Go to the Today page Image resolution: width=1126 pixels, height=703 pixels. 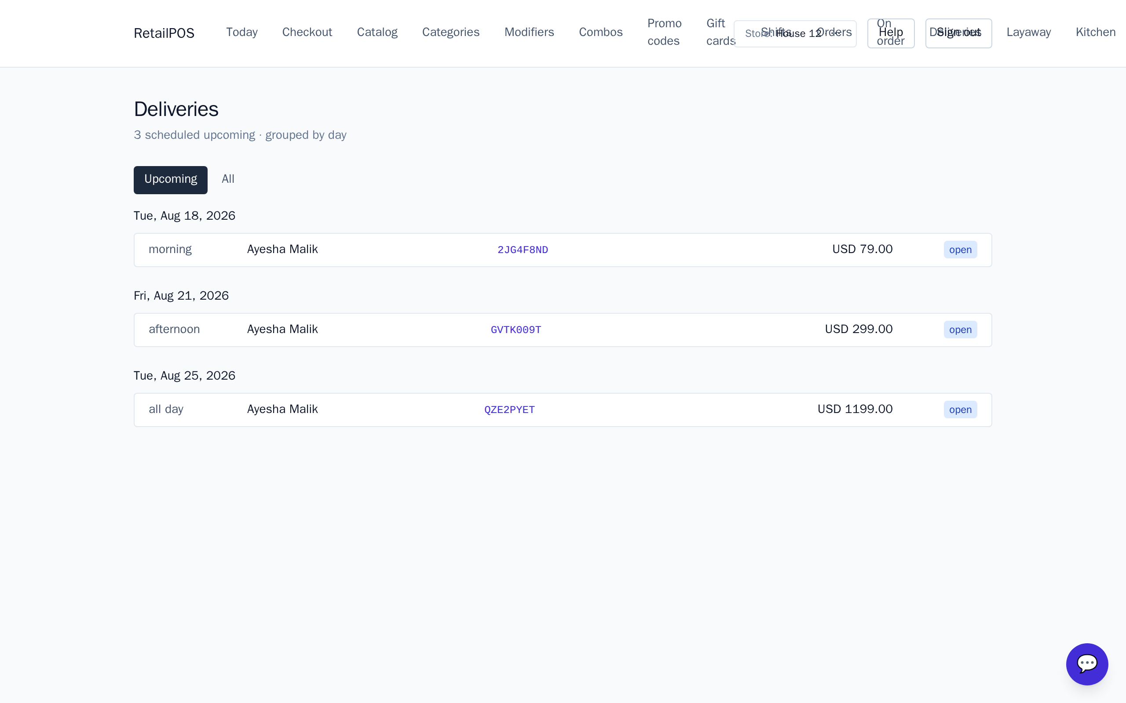click(x=241, y=32)
